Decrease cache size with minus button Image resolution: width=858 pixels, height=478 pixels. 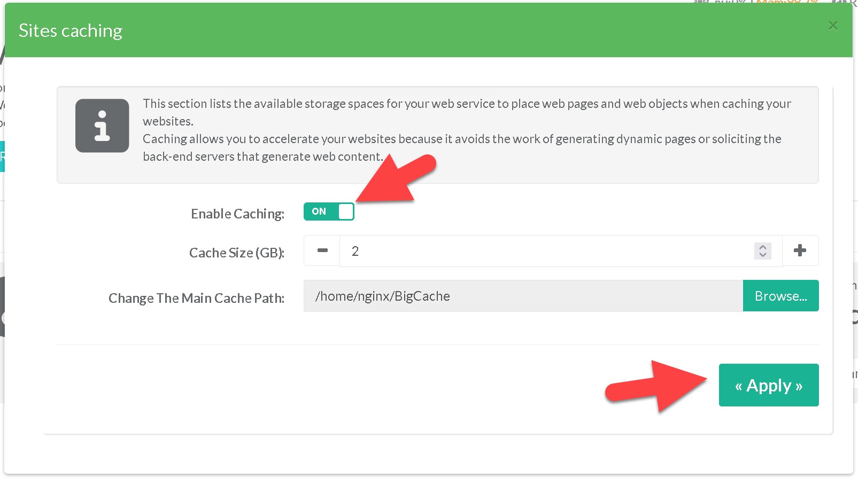[x=322, y=250]
